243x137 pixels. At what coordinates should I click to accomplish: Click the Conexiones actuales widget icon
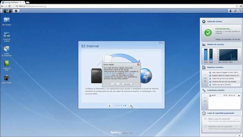(204, 90)
